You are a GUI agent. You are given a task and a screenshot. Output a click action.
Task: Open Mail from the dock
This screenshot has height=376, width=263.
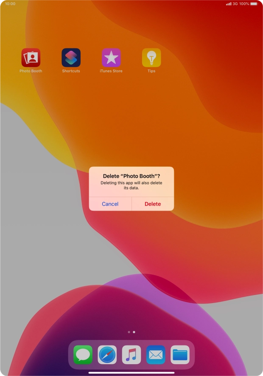(x=156, y=355)
